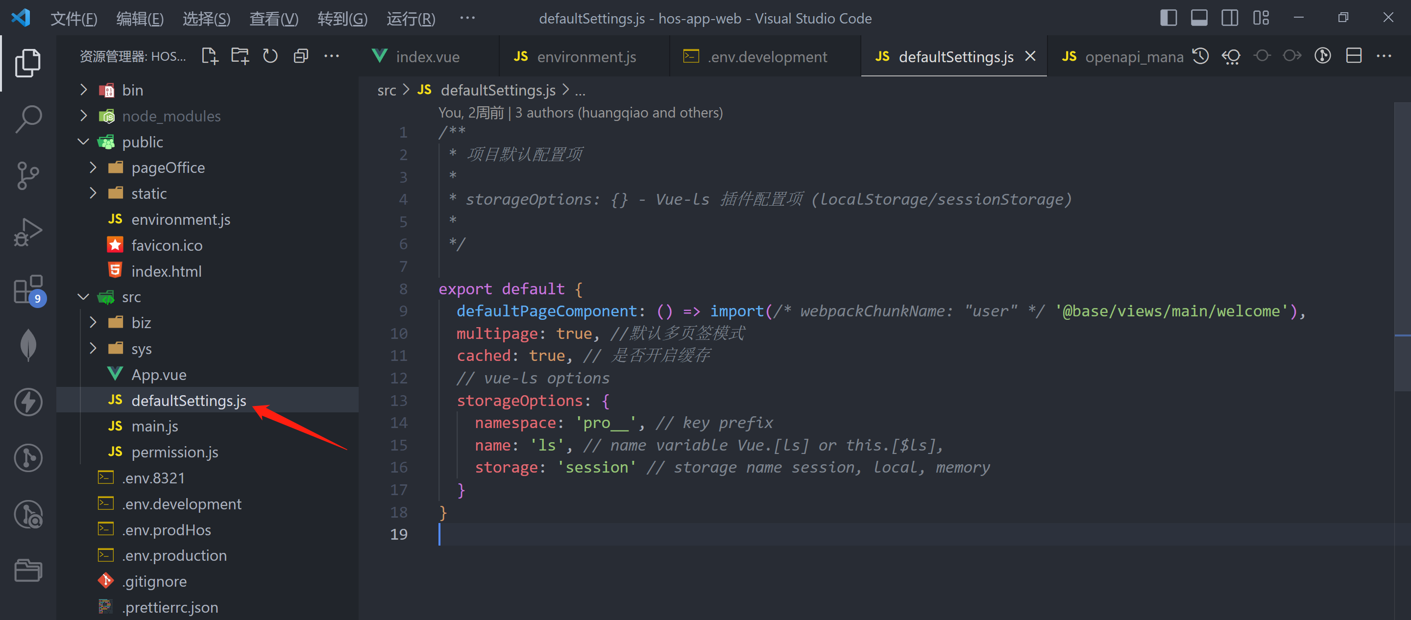This screenshot has width=1411, height=620.
Task: Refresh the explorer file tree
Action: coord(270,56)
